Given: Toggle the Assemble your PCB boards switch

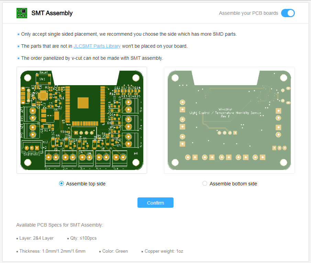Looking at the screenshot, I should point(288,13).
